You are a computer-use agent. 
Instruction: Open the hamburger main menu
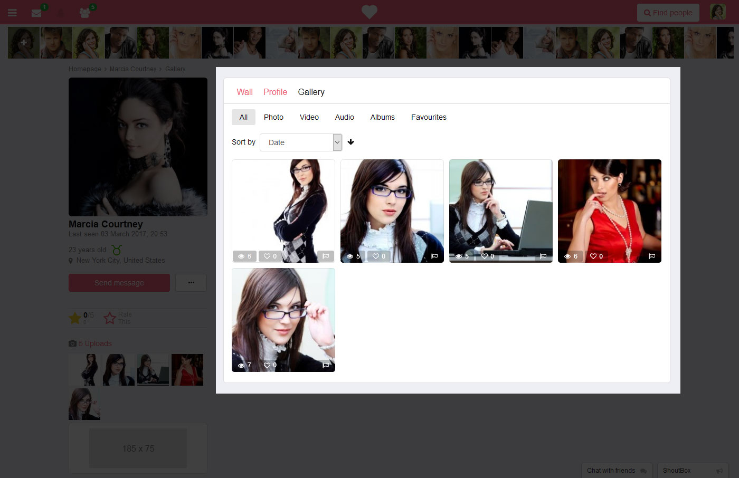pyautogui.click(x=12, y=13)
